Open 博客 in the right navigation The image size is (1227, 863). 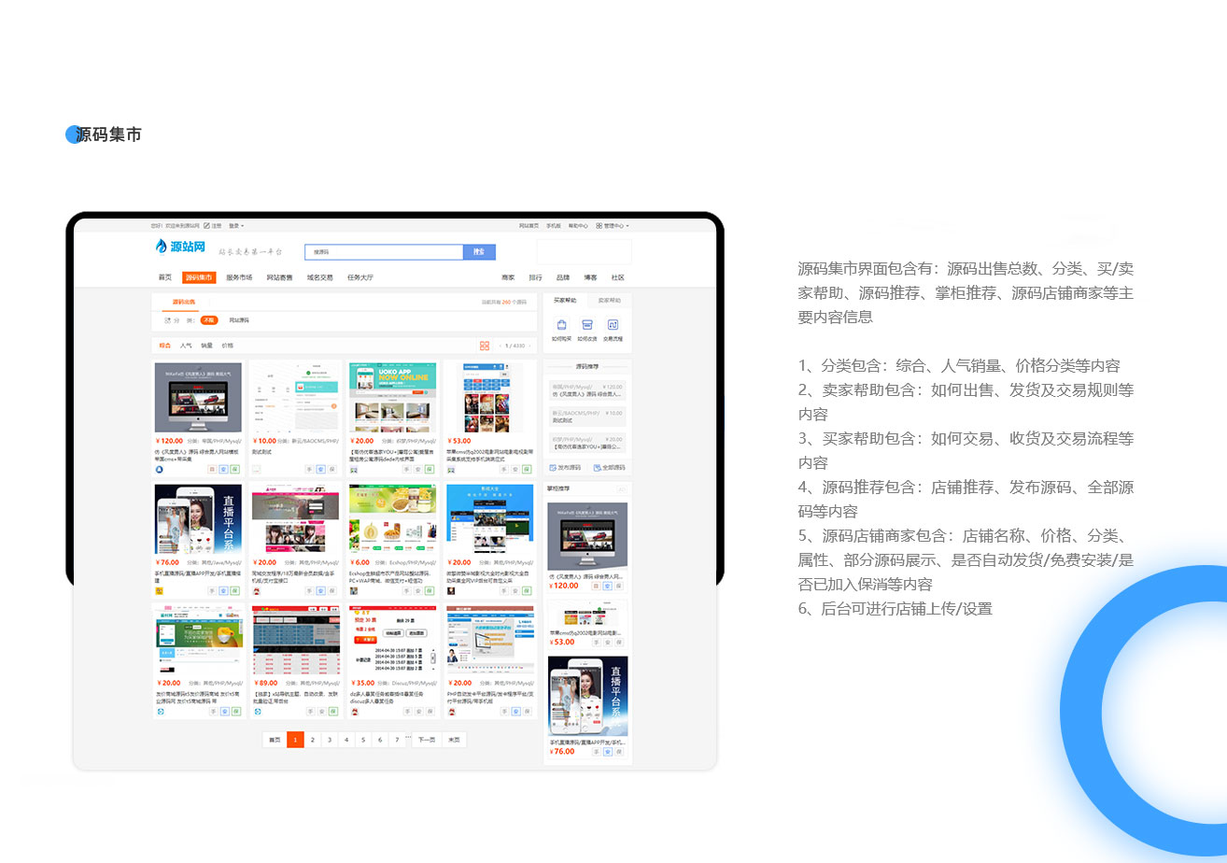(590, 277)
